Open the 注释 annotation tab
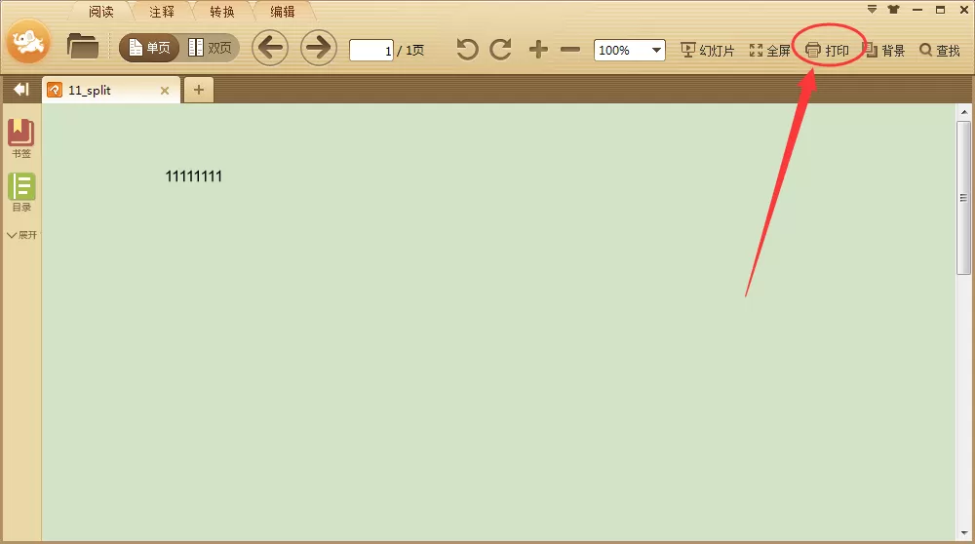Viewport: 975px width, 544px height. 162,12
